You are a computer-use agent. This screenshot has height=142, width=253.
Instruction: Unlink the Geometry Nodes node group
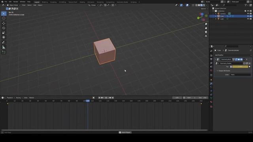click(x=249, y=64)
